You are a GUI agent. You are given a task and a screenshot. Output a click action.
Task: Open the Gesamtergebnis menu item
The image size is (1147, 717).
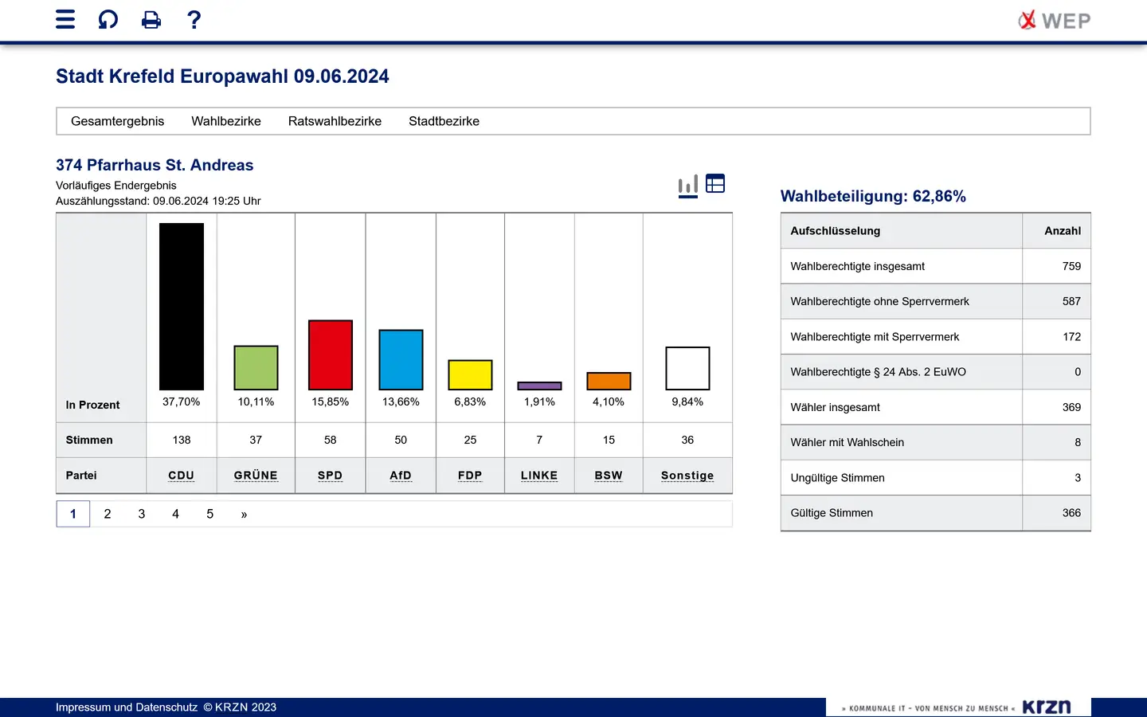coord(117,121)
